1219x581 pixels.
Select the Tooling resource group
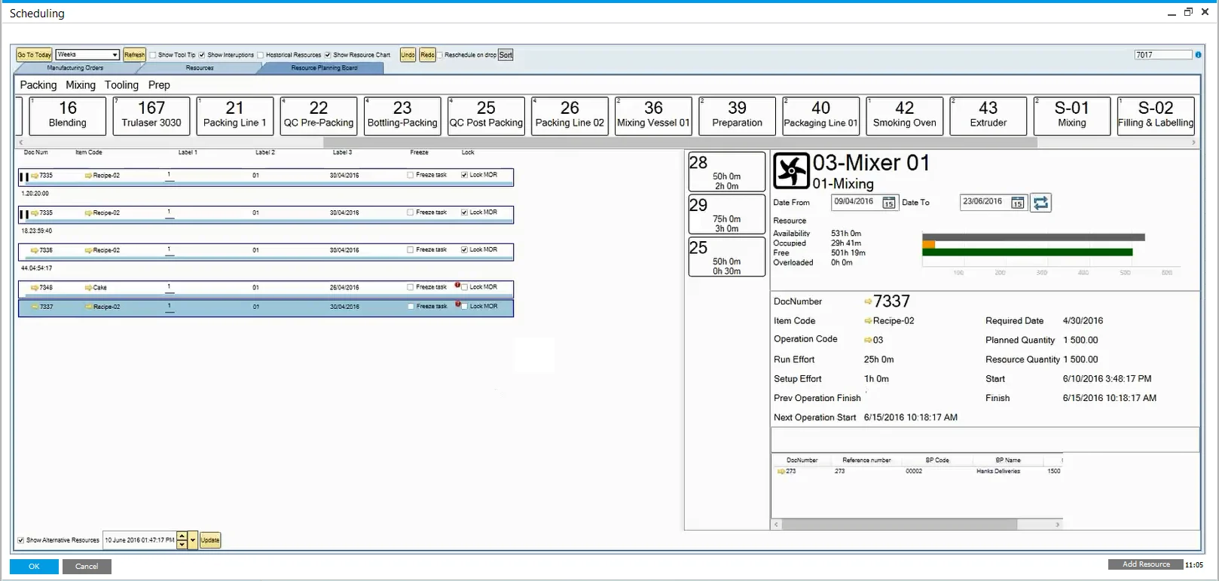pos(121,85)
